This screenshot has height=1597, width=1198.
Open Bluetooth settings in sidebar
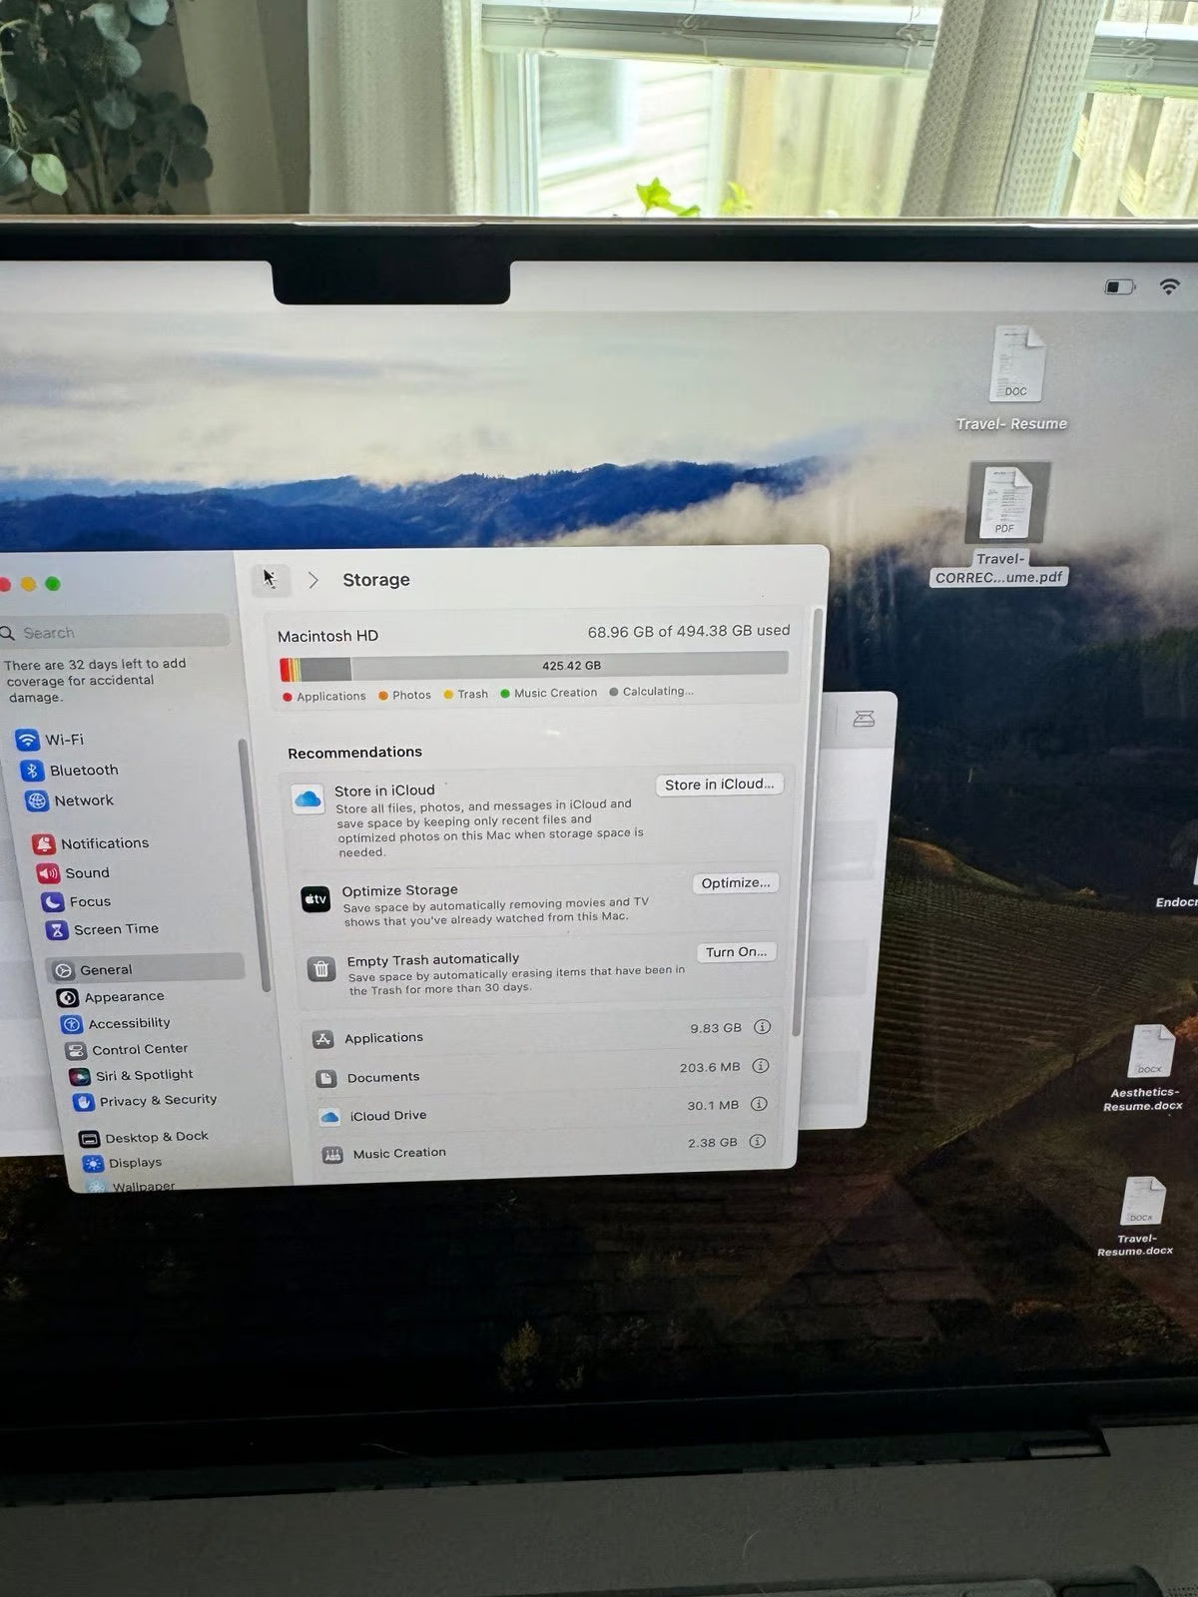pyautogui.click(x=70, y=771)
